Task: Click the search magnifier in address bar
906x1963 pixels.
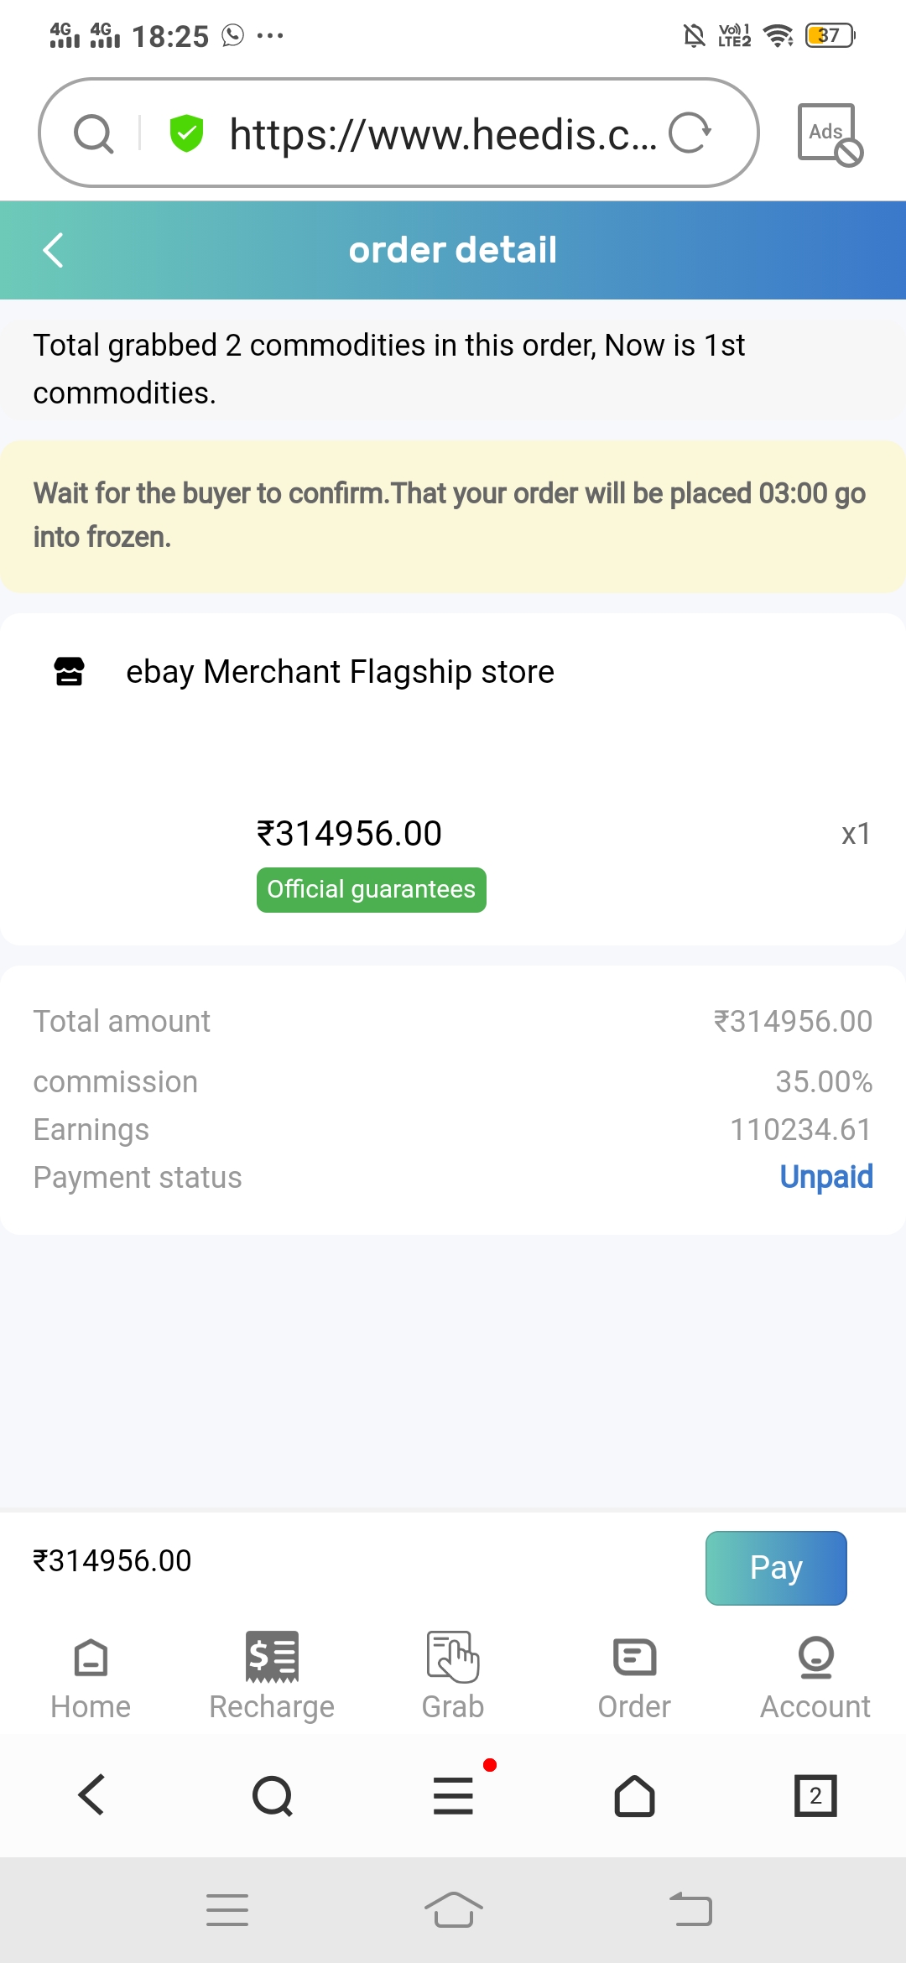Action: (x=93, y=133)
